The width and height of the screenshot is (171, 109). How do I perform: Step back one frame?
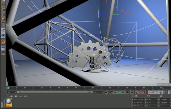pos(115,92)
